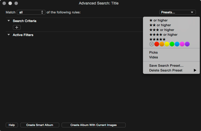The image size is (201, 131).
Task: Pick the orange color label swatch
Action: click(162, 44)
